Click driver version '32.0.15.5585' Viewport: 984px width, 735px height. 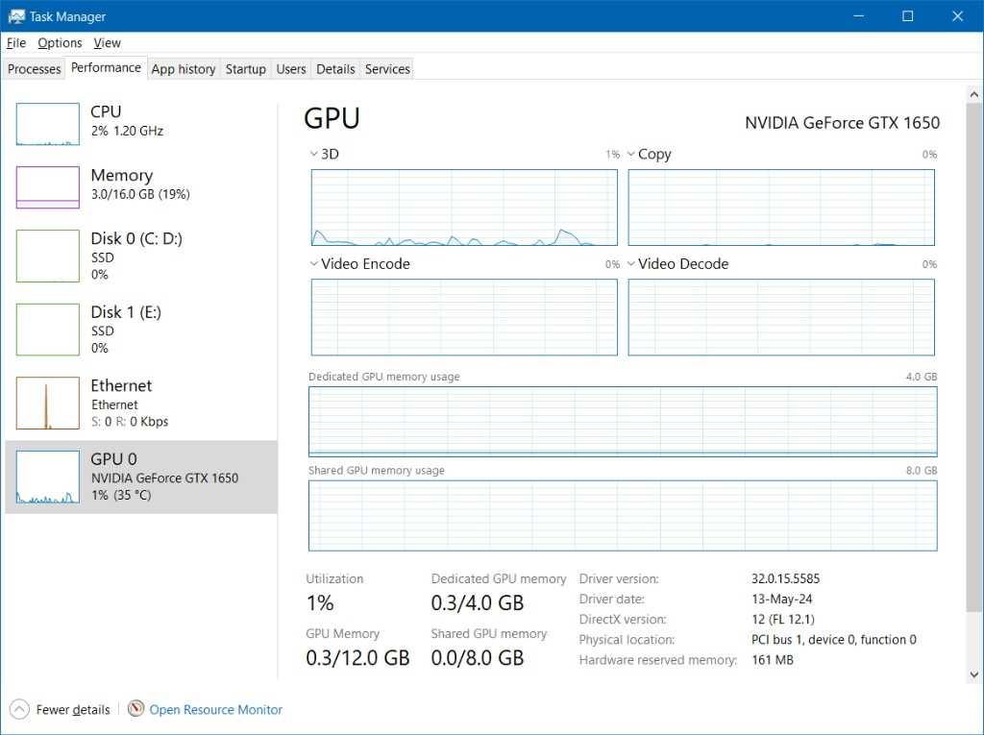point(786,578)
